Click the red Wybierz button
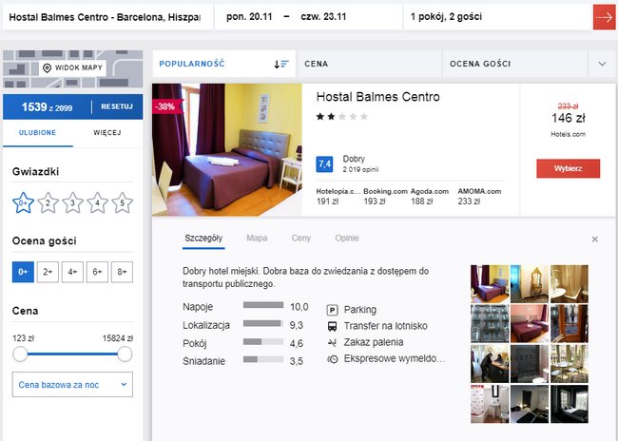This screenshot has width=618, height=441. click(x=568, y=168)
